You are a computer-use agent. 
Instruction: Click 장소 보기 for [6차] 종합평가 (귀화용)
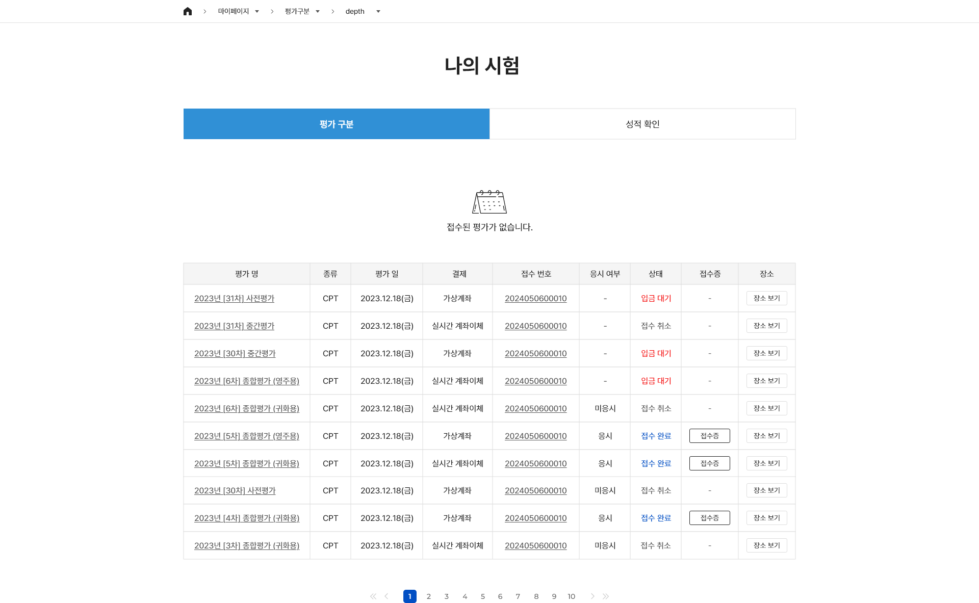click(767, 408)
